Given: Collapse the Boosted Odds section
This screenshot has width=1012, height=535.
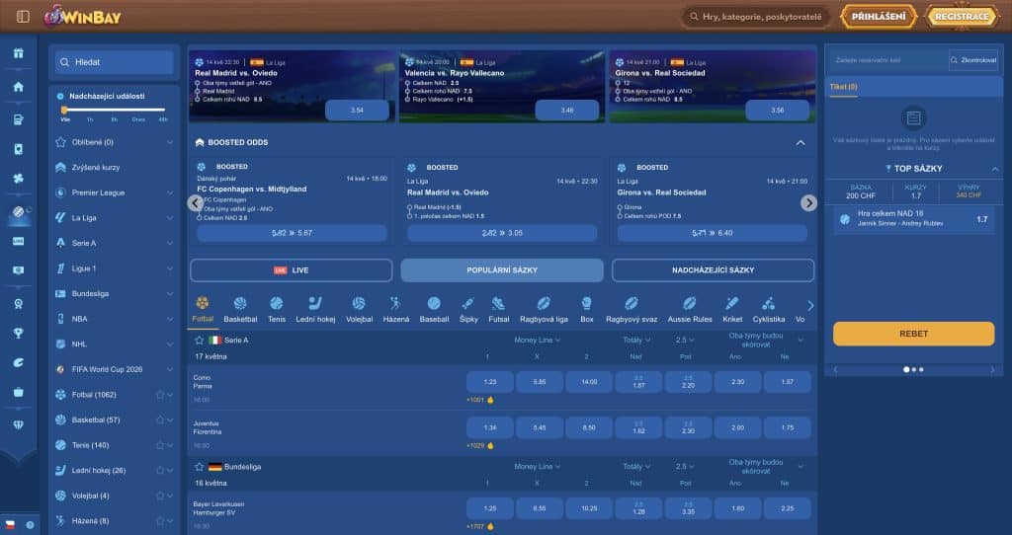Looking at the screenshot, I should coord(801,142).
